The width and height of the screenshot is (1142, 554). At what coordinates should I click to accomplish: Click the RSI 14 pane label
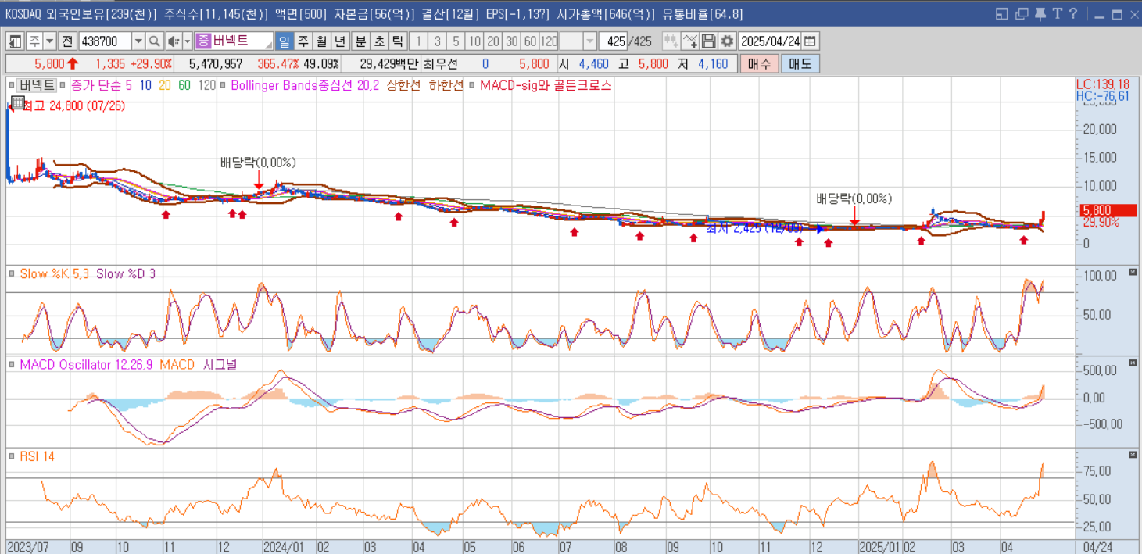(x=37, y=456)
